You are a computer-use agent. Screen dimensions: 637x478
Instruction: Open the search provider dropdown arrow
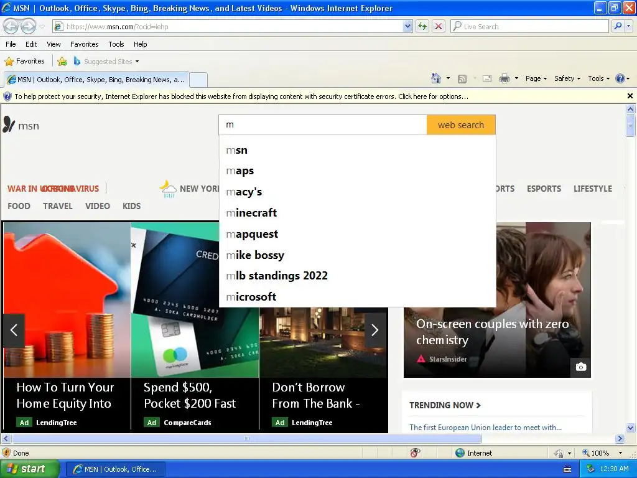[629, 26]
